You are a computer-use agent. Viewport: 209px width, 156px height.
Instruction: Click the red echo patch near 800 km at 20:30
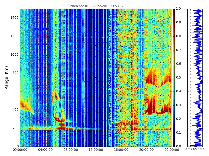click(x=151, y=77)
